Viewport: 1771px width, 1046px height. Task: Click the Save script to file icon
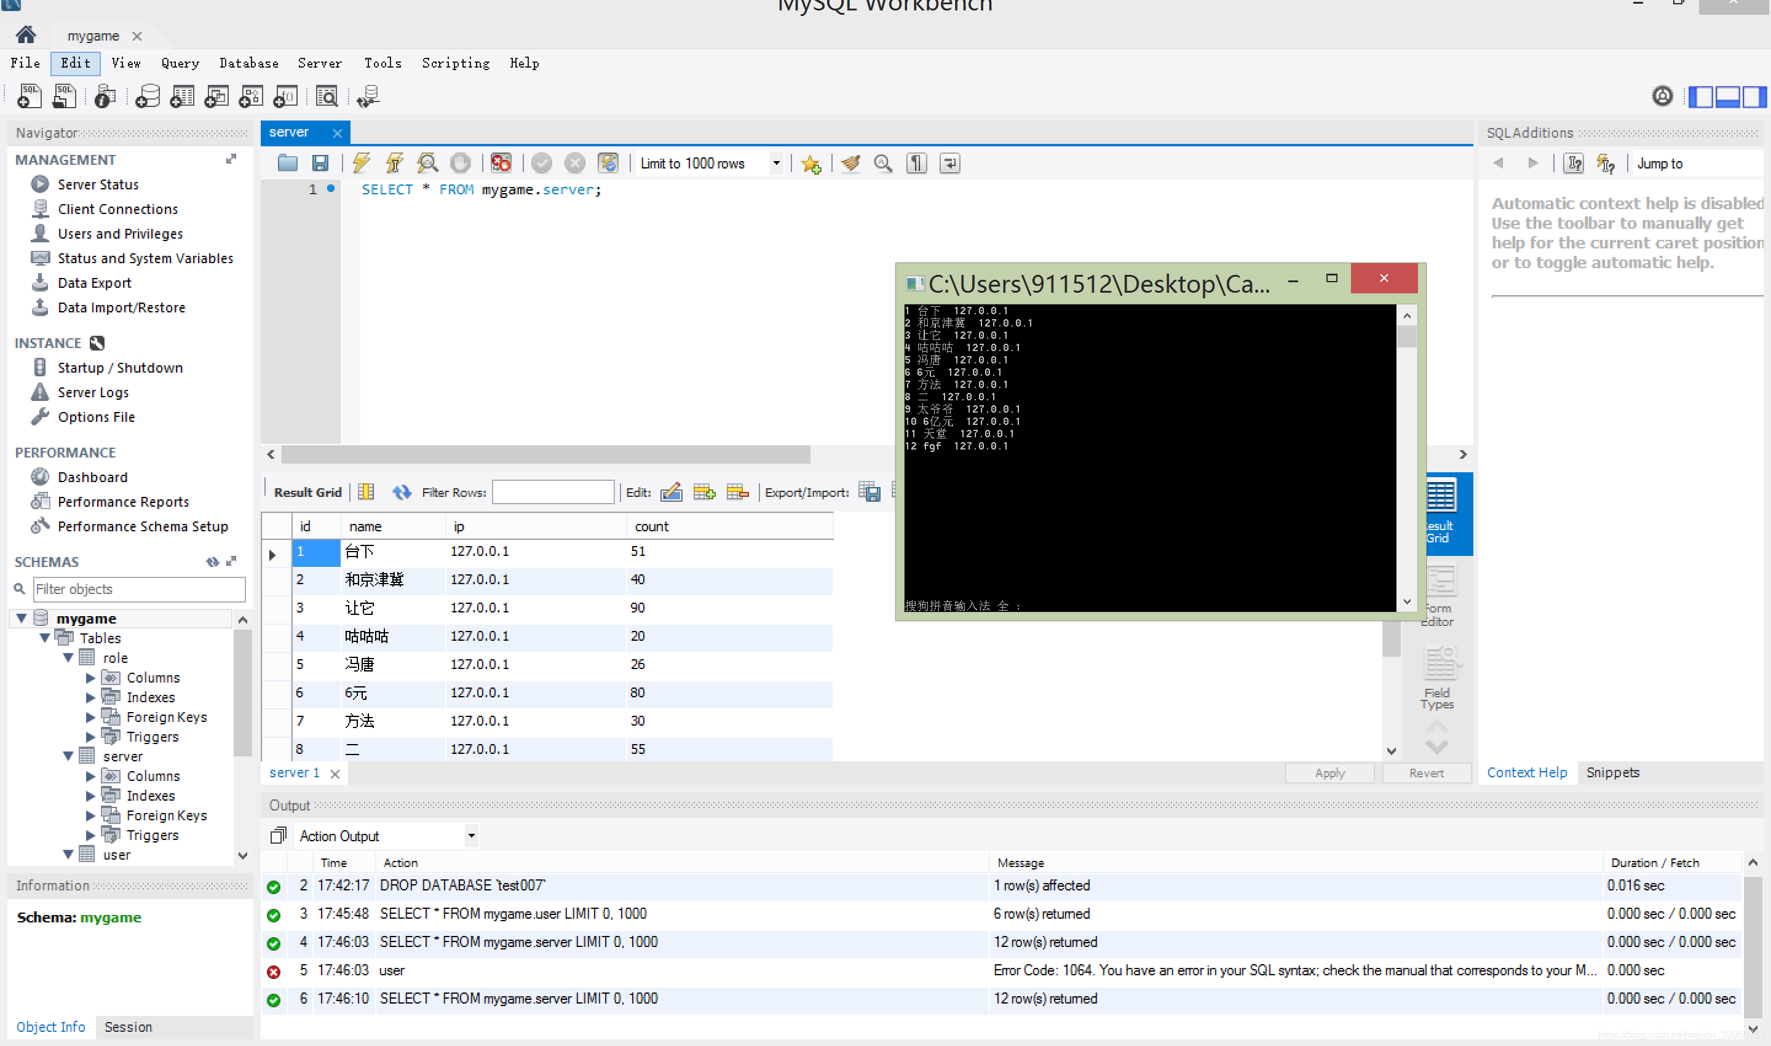[x=321, y=162]
